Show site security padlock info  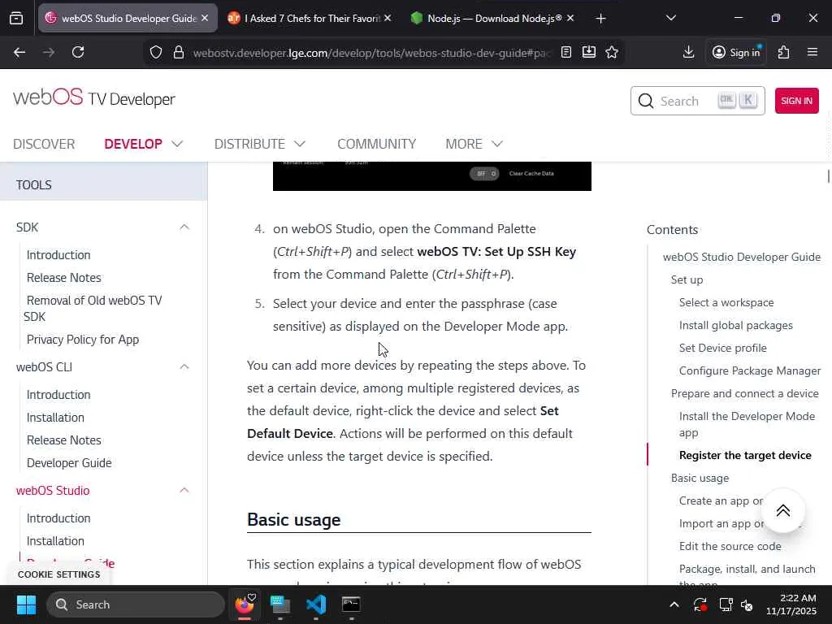[x=179, y=52]
